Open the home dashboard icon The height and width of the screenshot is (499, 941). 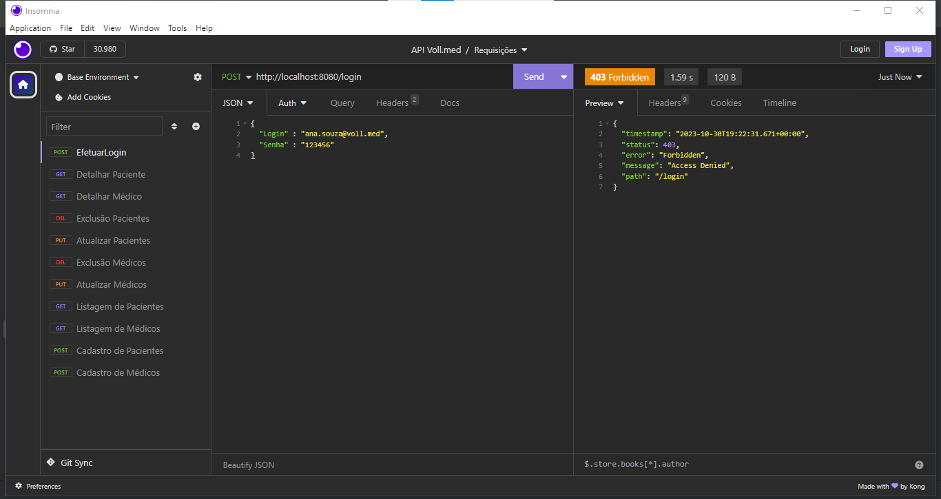(x=23, y=85)
